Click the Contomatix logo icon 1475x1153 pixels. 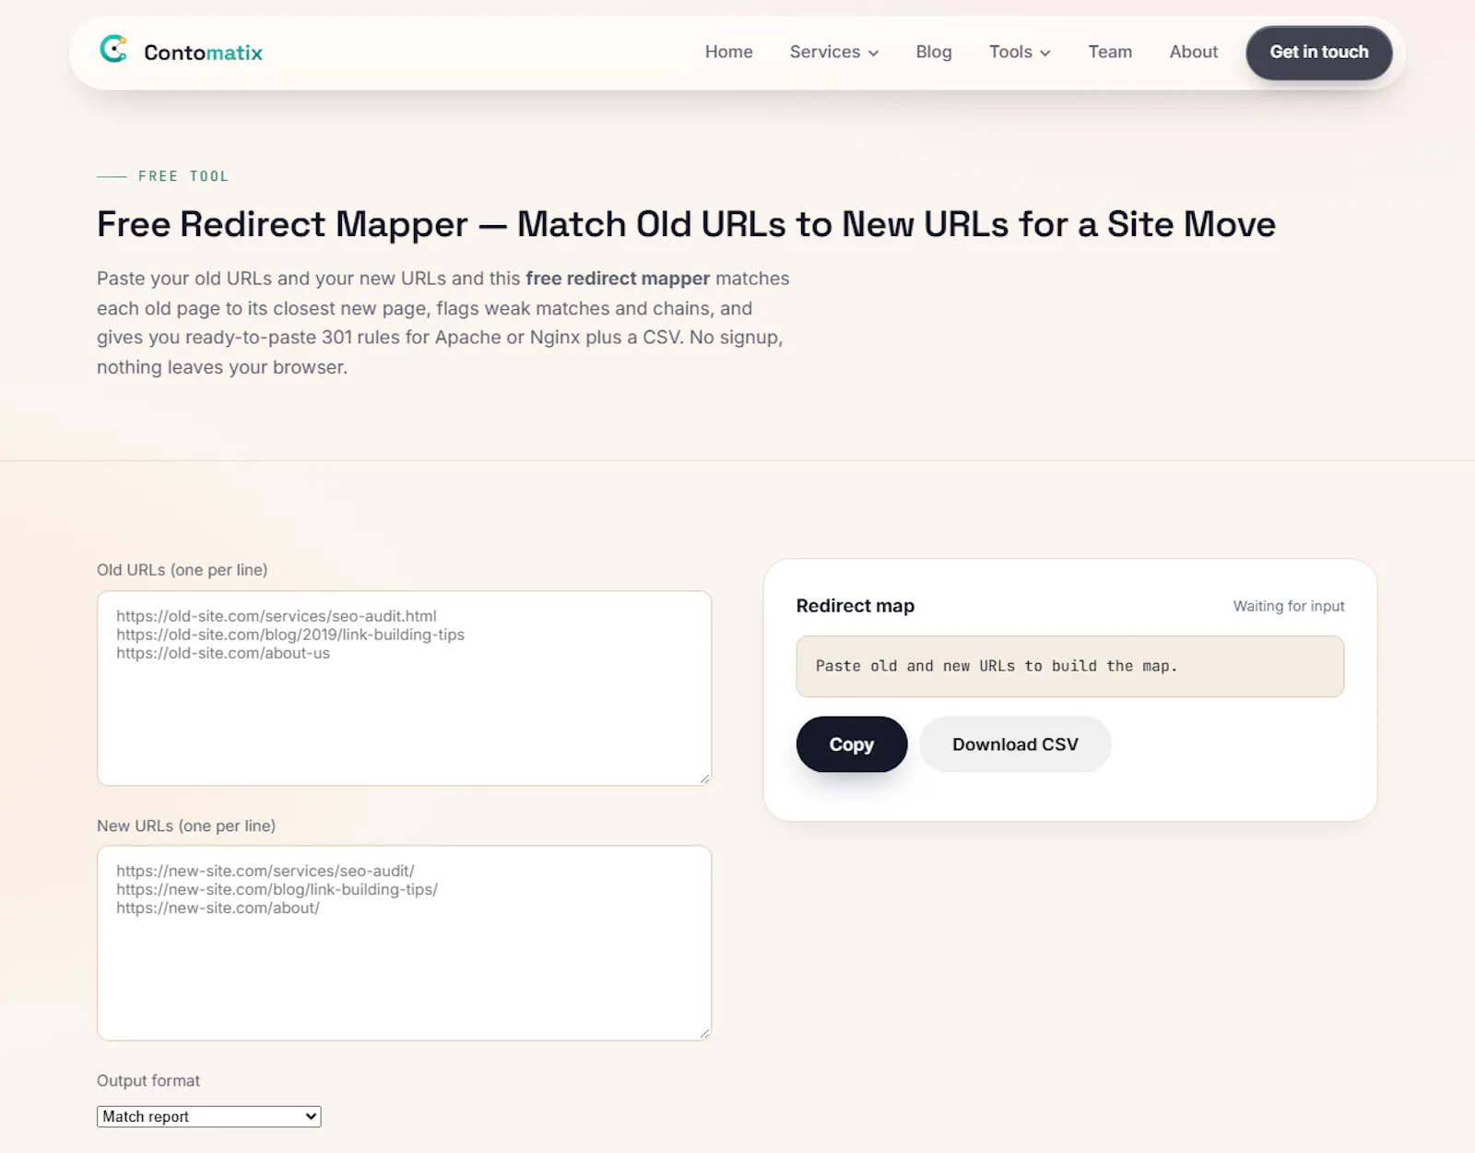113,49
